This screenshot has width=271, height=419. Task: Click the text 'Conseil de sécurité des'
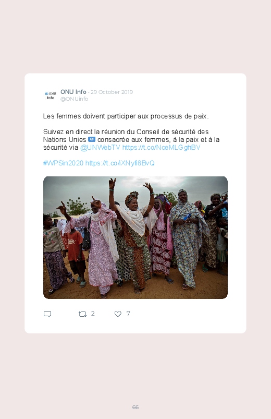(x=173, y=131)
